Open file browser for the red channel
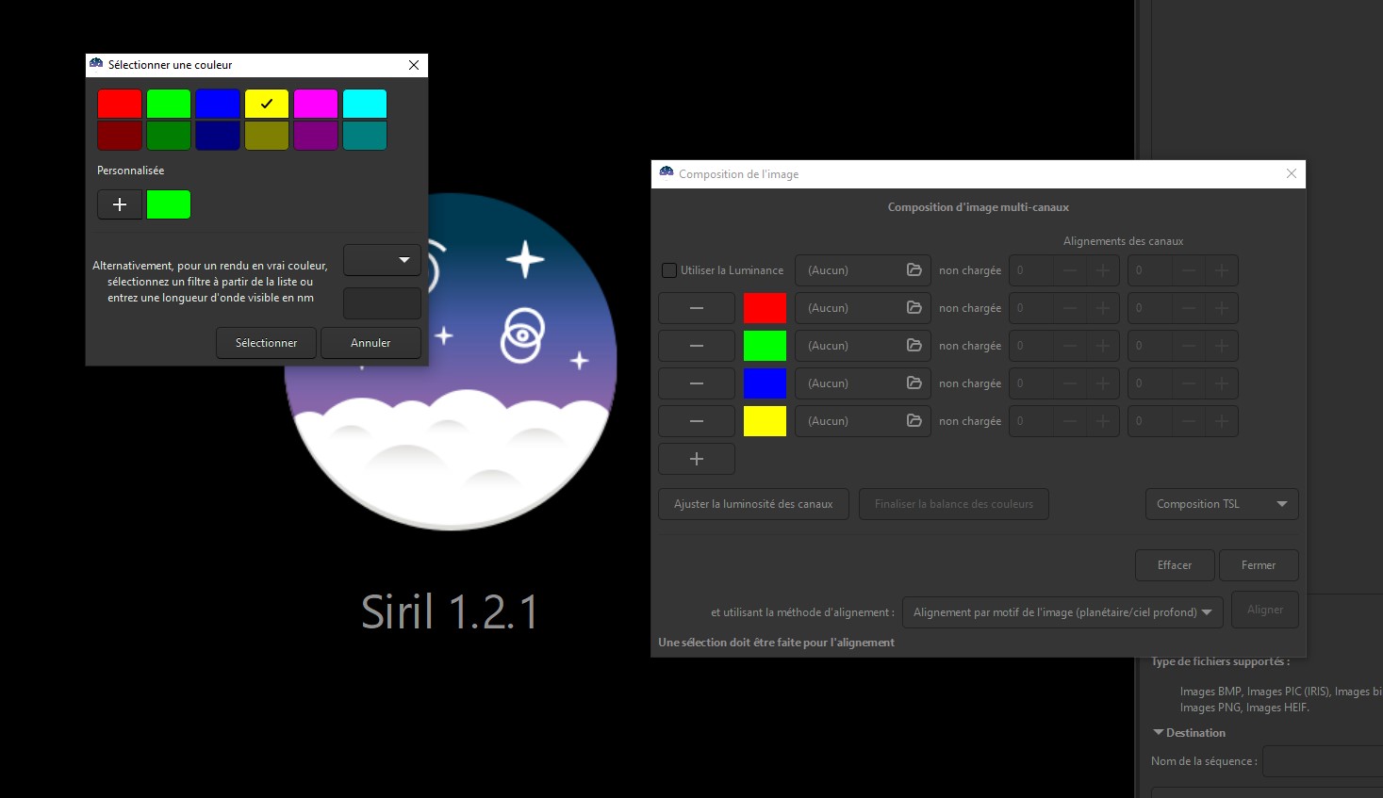Viewport: 1383px width, 798px height. pos(914,308)
